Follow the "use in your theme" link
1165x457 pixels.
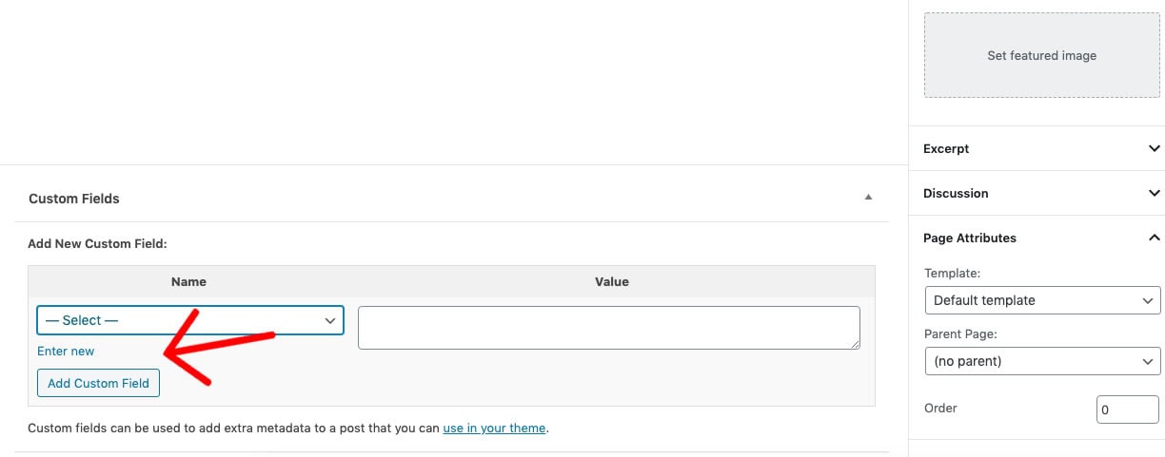point(494,428)
